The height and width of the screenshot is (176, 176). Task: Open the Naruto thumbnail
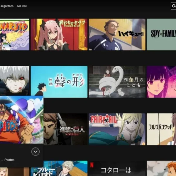pyautogui.click(x=15, y=34)
